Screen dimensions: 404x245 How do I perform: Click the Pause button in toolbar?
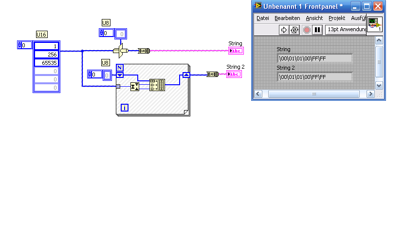[x=317, y=30]
